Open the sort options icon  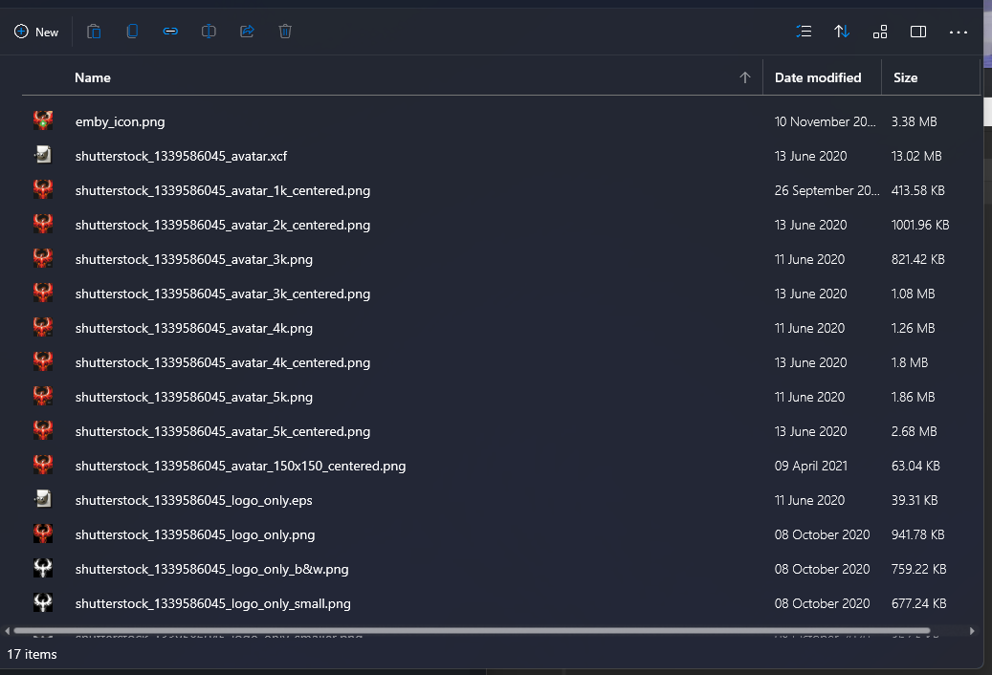point(842,32)
